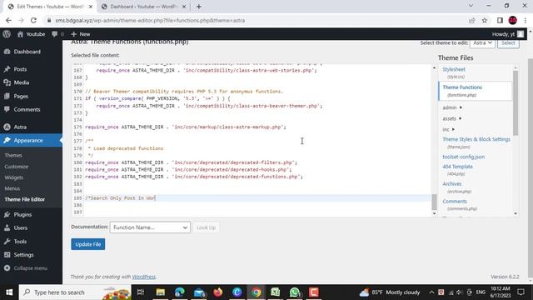This screenshot has height=300, width=533.
Task: Open the Chrome side panel
Action: (x=500, y=20)
